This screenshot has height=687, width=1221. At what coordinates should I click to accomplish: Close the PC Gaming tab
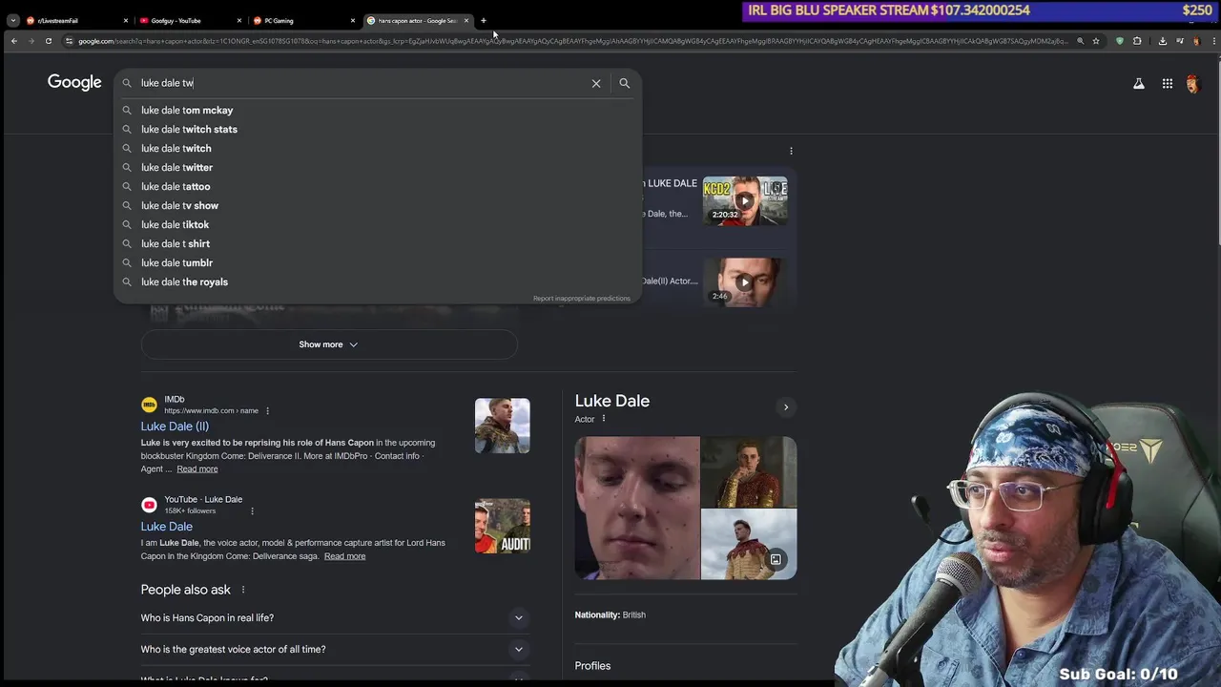(x=352, y=20)
